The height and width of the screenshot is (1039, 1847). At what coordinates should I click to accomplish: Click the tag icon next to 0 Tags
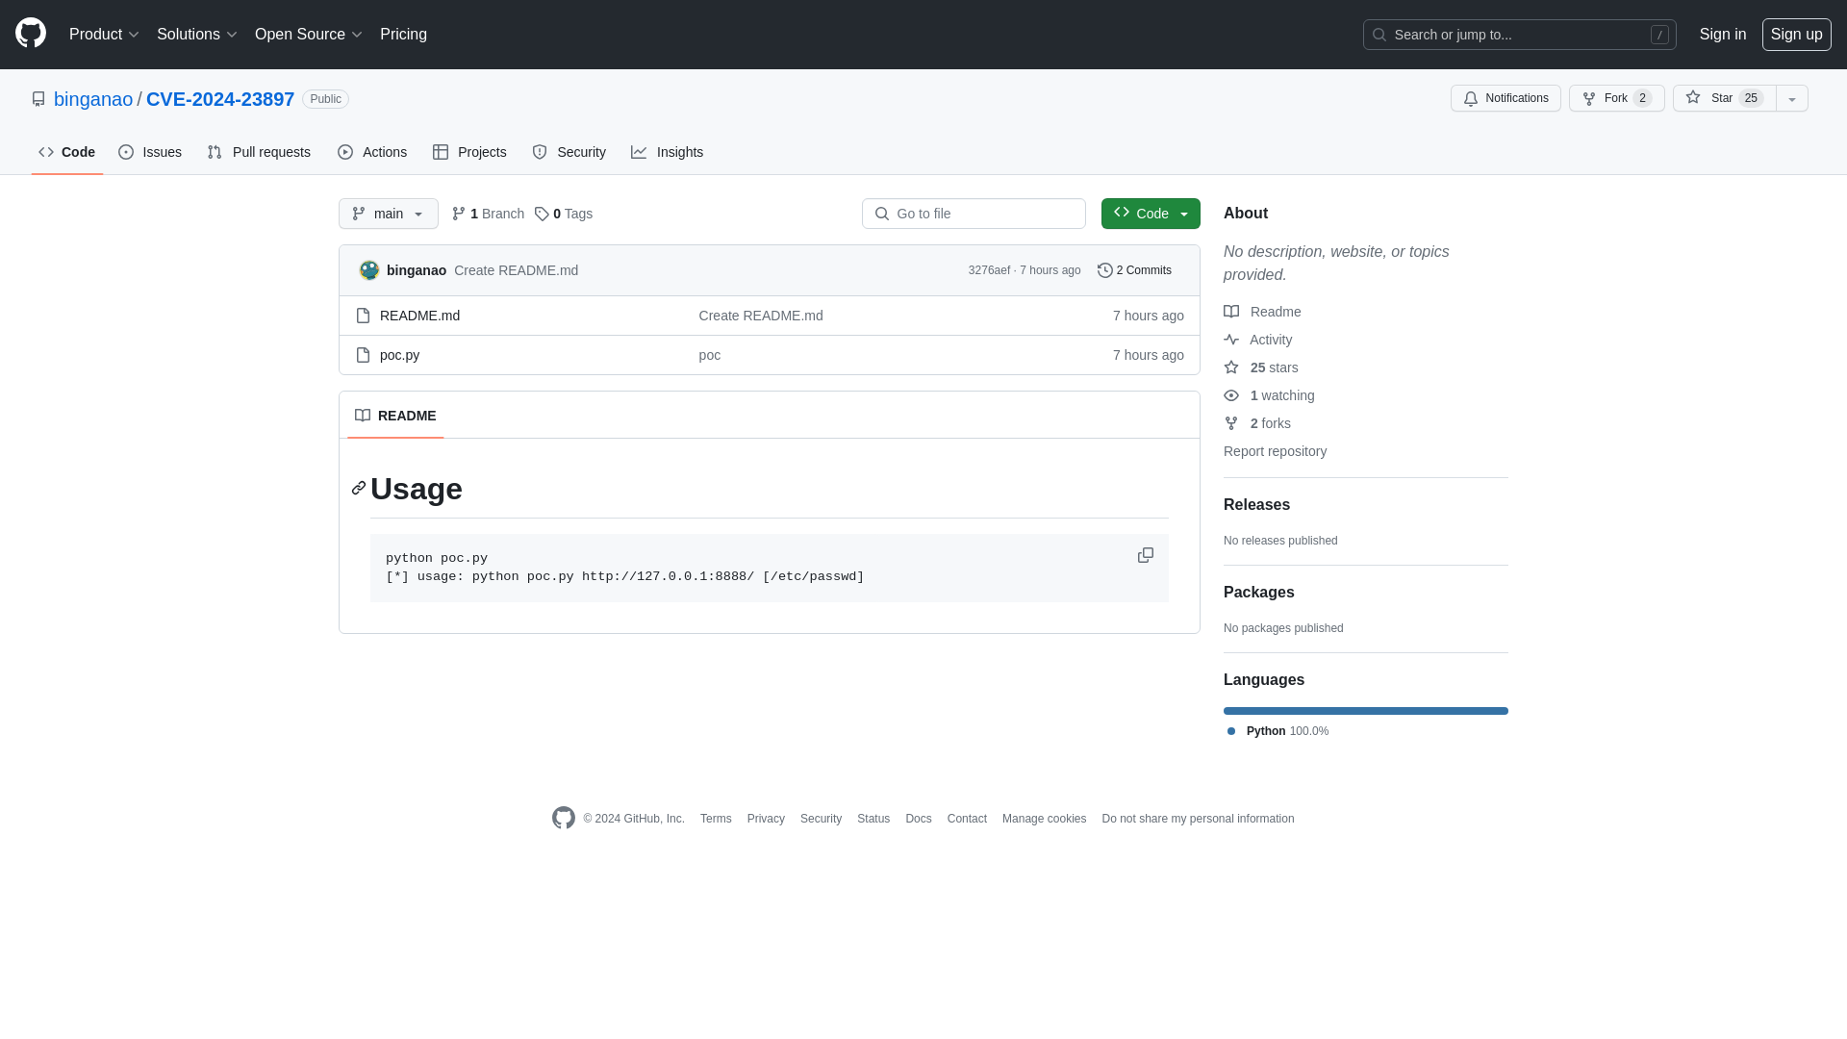click(x=542, y=214)
